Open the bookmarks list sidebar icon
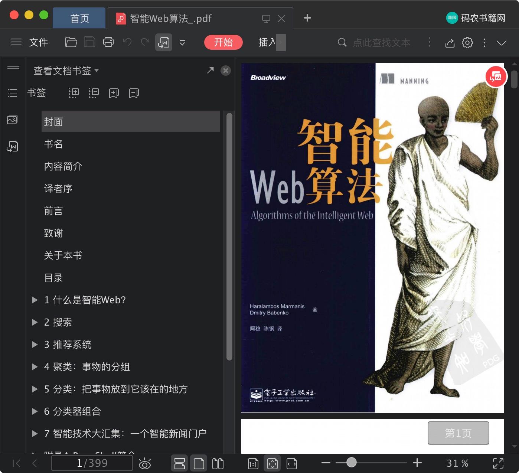Screen dimensions: 519x473 coord(13,93)
